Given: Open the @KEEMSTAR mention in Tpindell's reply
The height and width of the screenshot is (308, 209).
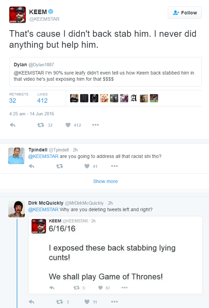Looking at the screenshot, I should (43, 156).
